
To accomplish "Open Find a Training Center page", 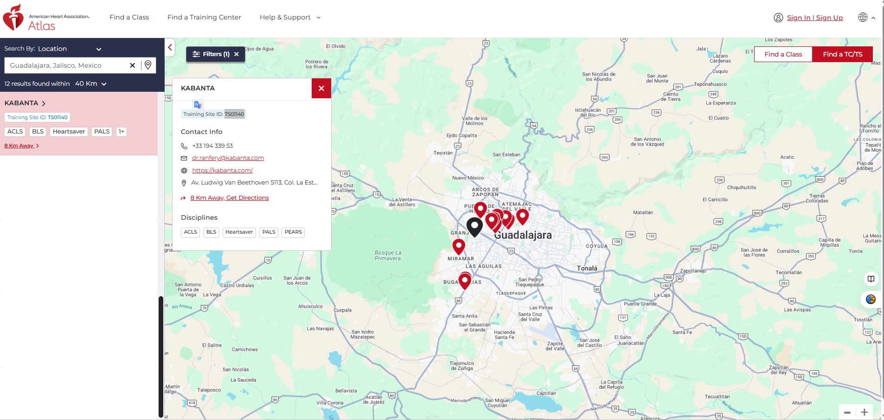I will [204, 18].
